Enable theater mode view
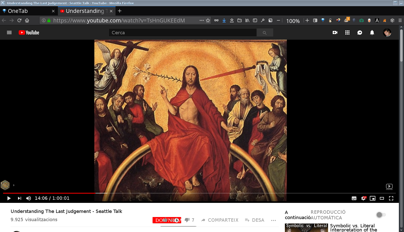The height and width of the screenshot is (232, 404). click(382, 198)
